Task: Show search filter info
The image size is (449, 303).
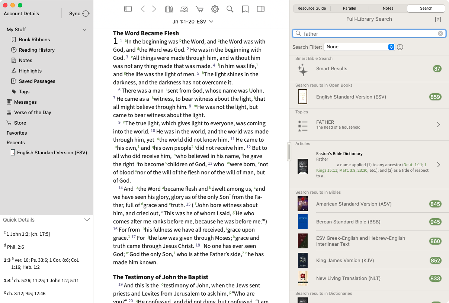Action: (x=400, y=47)
